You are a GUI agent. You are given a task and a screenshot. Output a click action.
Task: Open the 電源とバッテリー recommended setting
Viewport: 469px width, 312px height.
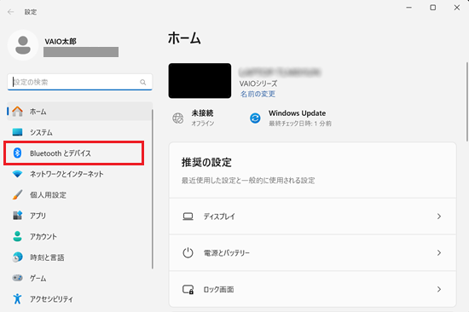(x=313, y=253)
